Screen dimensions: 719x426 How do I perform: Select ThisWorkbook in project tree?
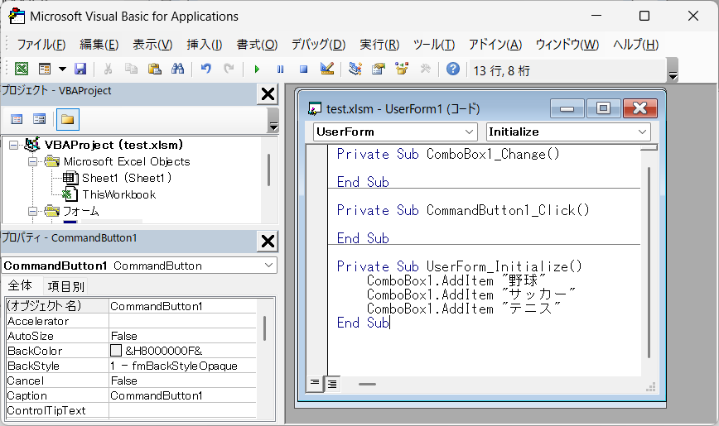118,194
